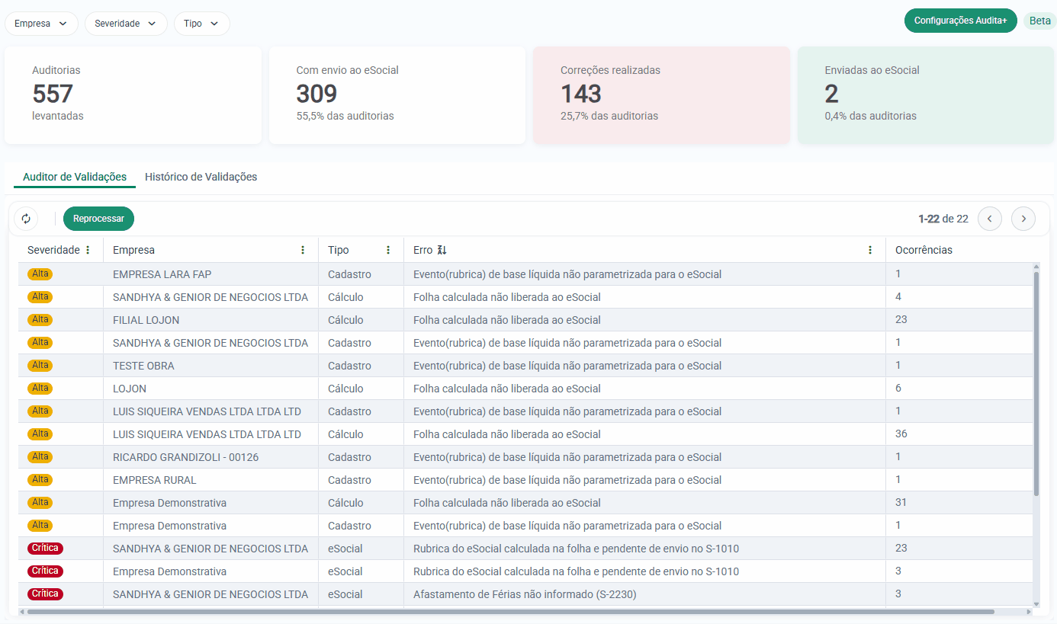The width and height of the screenshot is (1057, 624).
Task: Click the Empresa column header label
Action: click(133, 250)
